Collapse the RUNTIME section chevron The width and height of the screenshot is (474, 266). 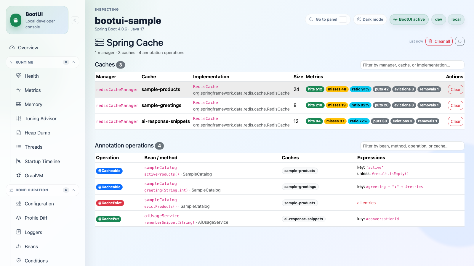(73, 62)
